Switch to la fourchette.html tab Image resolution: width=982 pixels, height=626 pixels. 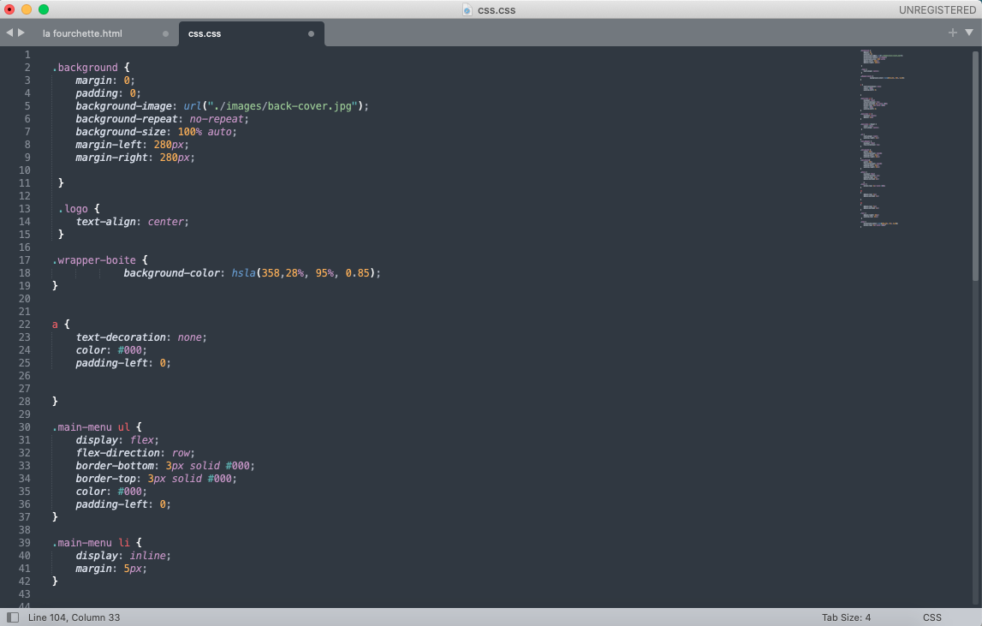click(82, 34)
